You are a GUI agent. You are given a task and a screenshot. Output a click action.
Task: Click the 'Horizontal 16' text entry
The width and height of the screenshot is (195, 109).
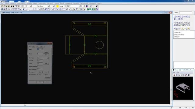[x=179, y=35]
